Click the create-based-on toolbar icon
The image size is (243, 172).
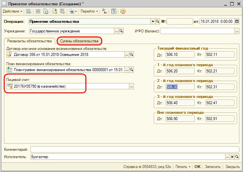(x=72, y=11)
